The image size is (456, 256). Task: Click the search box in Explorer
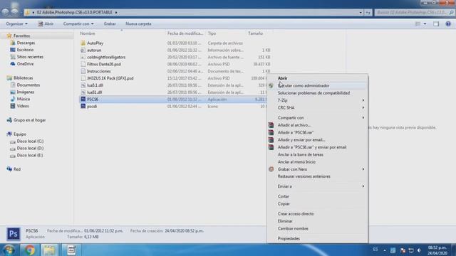click(x=415, y=13)
